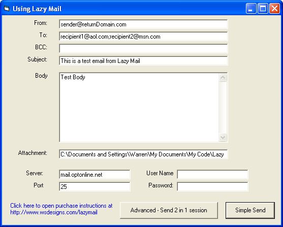Click the body scroll up arrow
The image size is (283, 227).
click(223, 78)
